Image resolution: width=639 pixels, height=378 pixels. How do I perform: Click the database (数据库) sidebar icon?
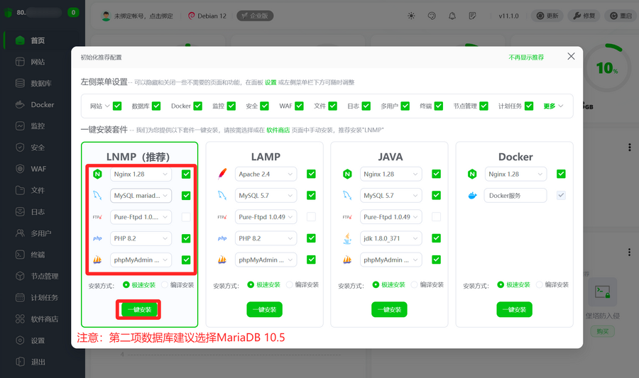[20, 83]
